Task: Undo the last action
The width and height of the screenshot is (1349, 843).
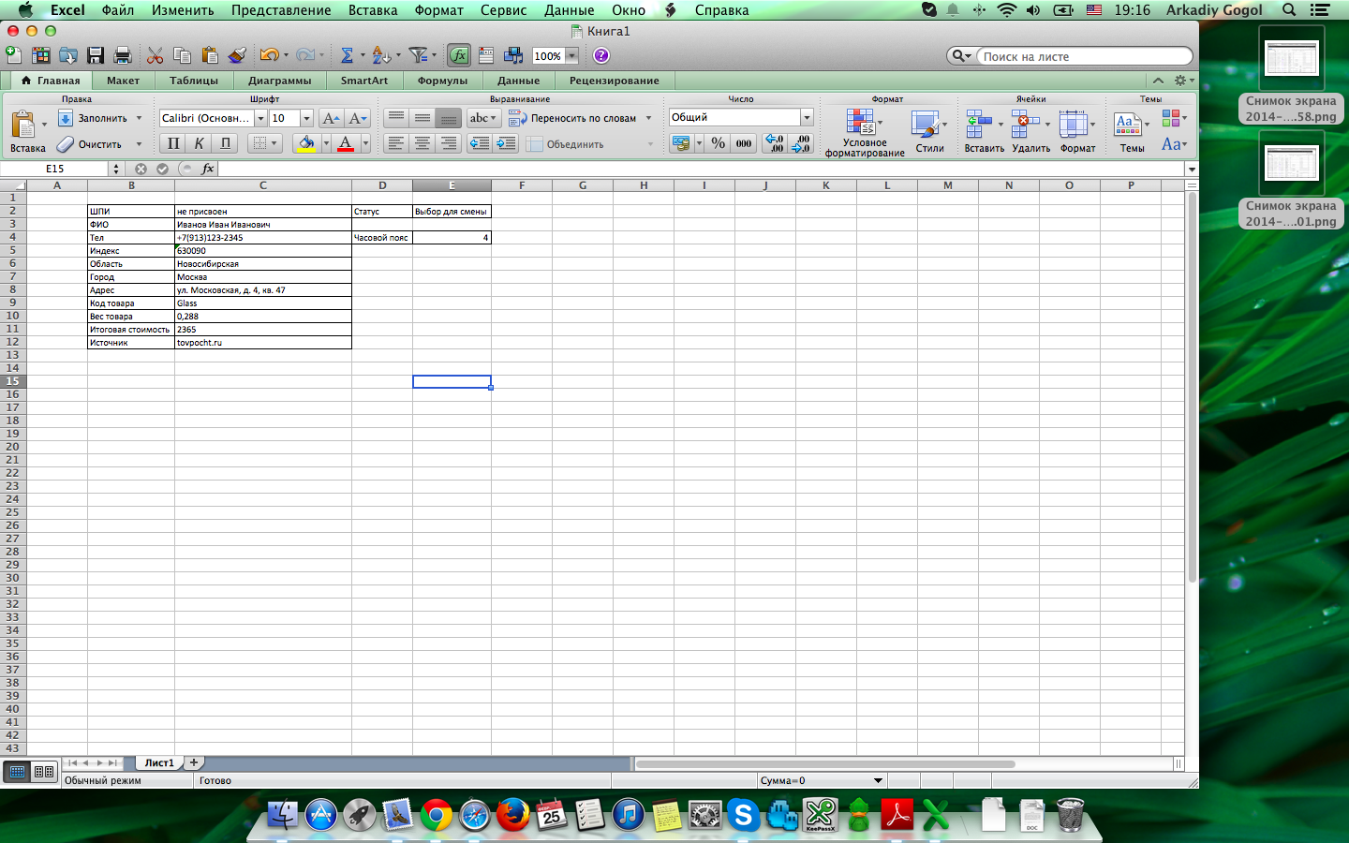Action: pos(269,55)
